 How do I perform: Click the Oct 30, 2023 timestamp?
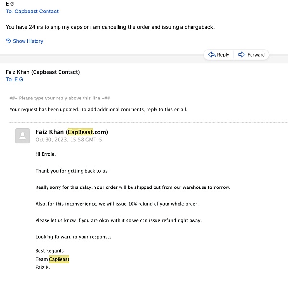click(69, 140)
